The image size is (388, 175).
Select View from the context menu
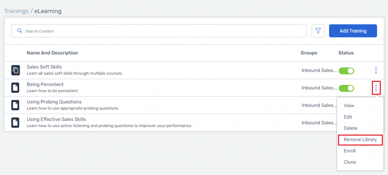tap(349, 105)
